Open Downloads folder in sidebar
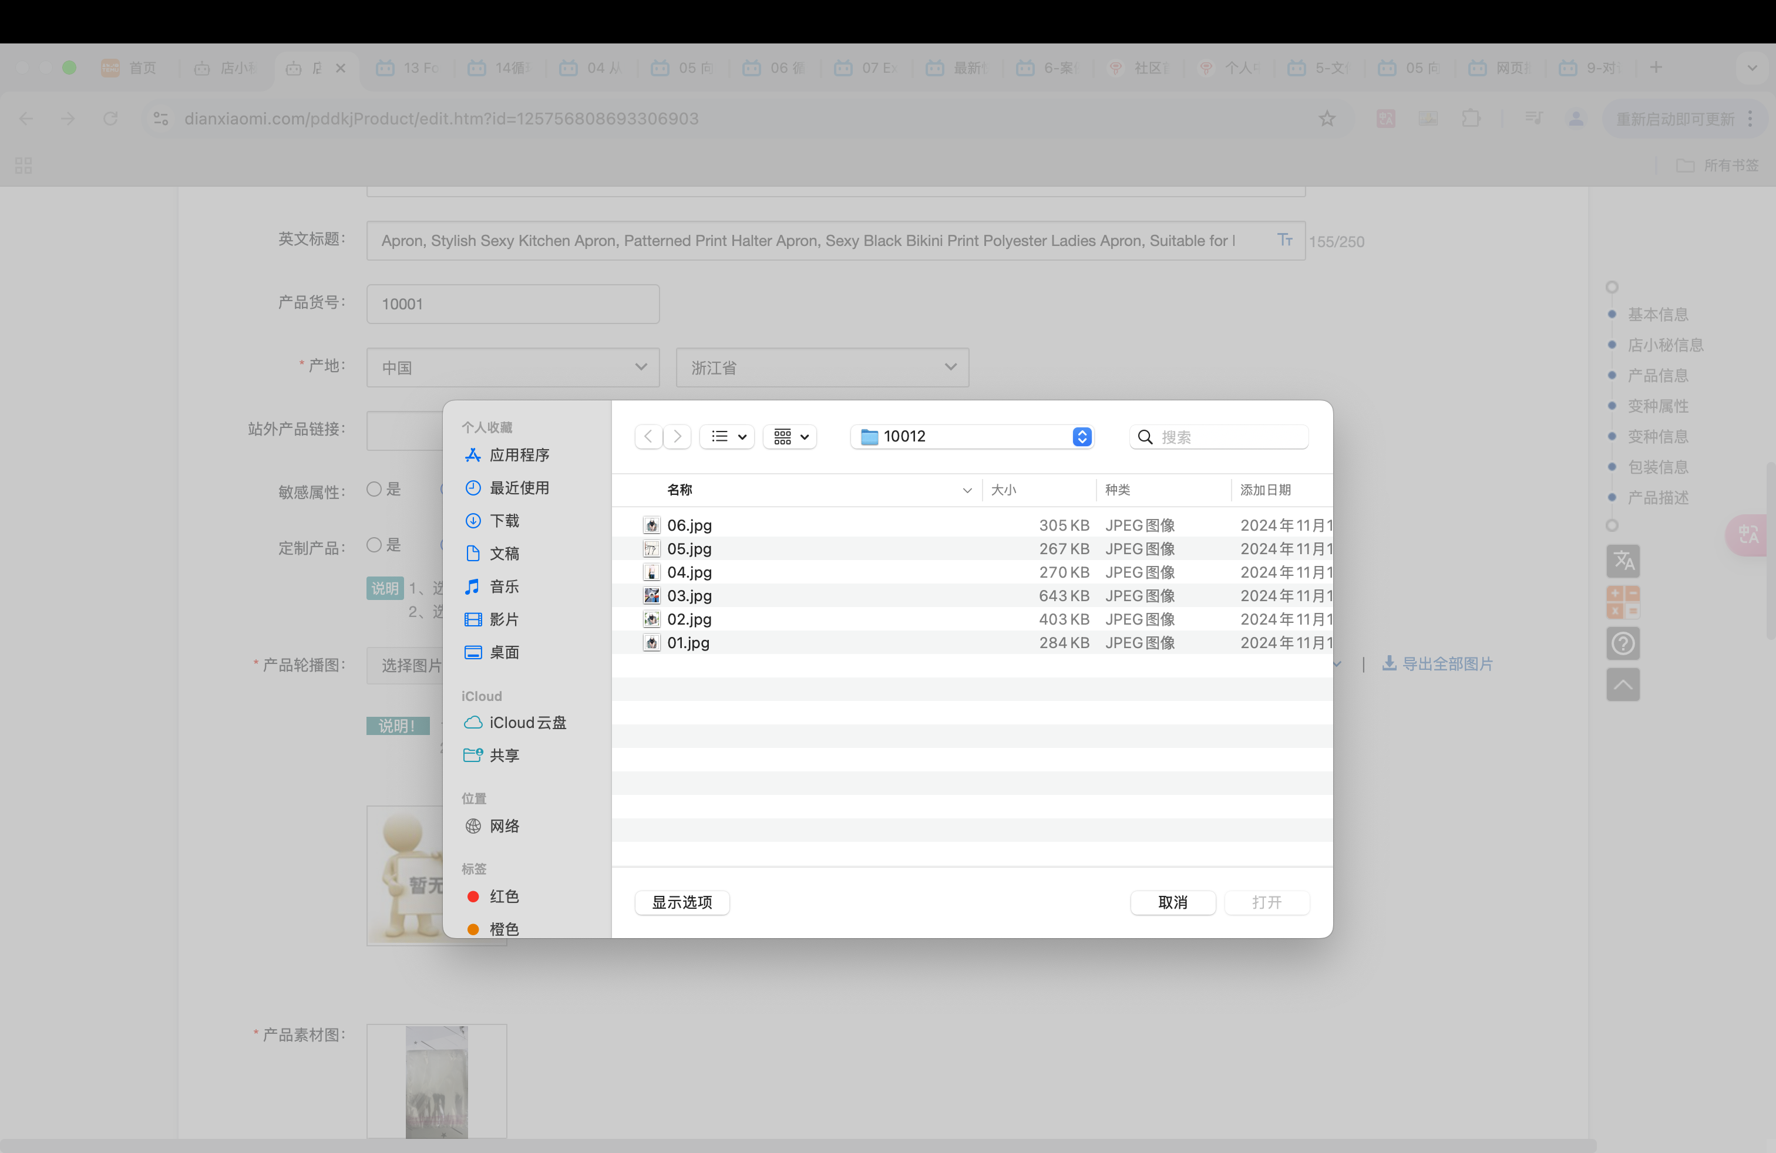Viewport: 1776px width, 1153px height. click(x=504, y=521)
